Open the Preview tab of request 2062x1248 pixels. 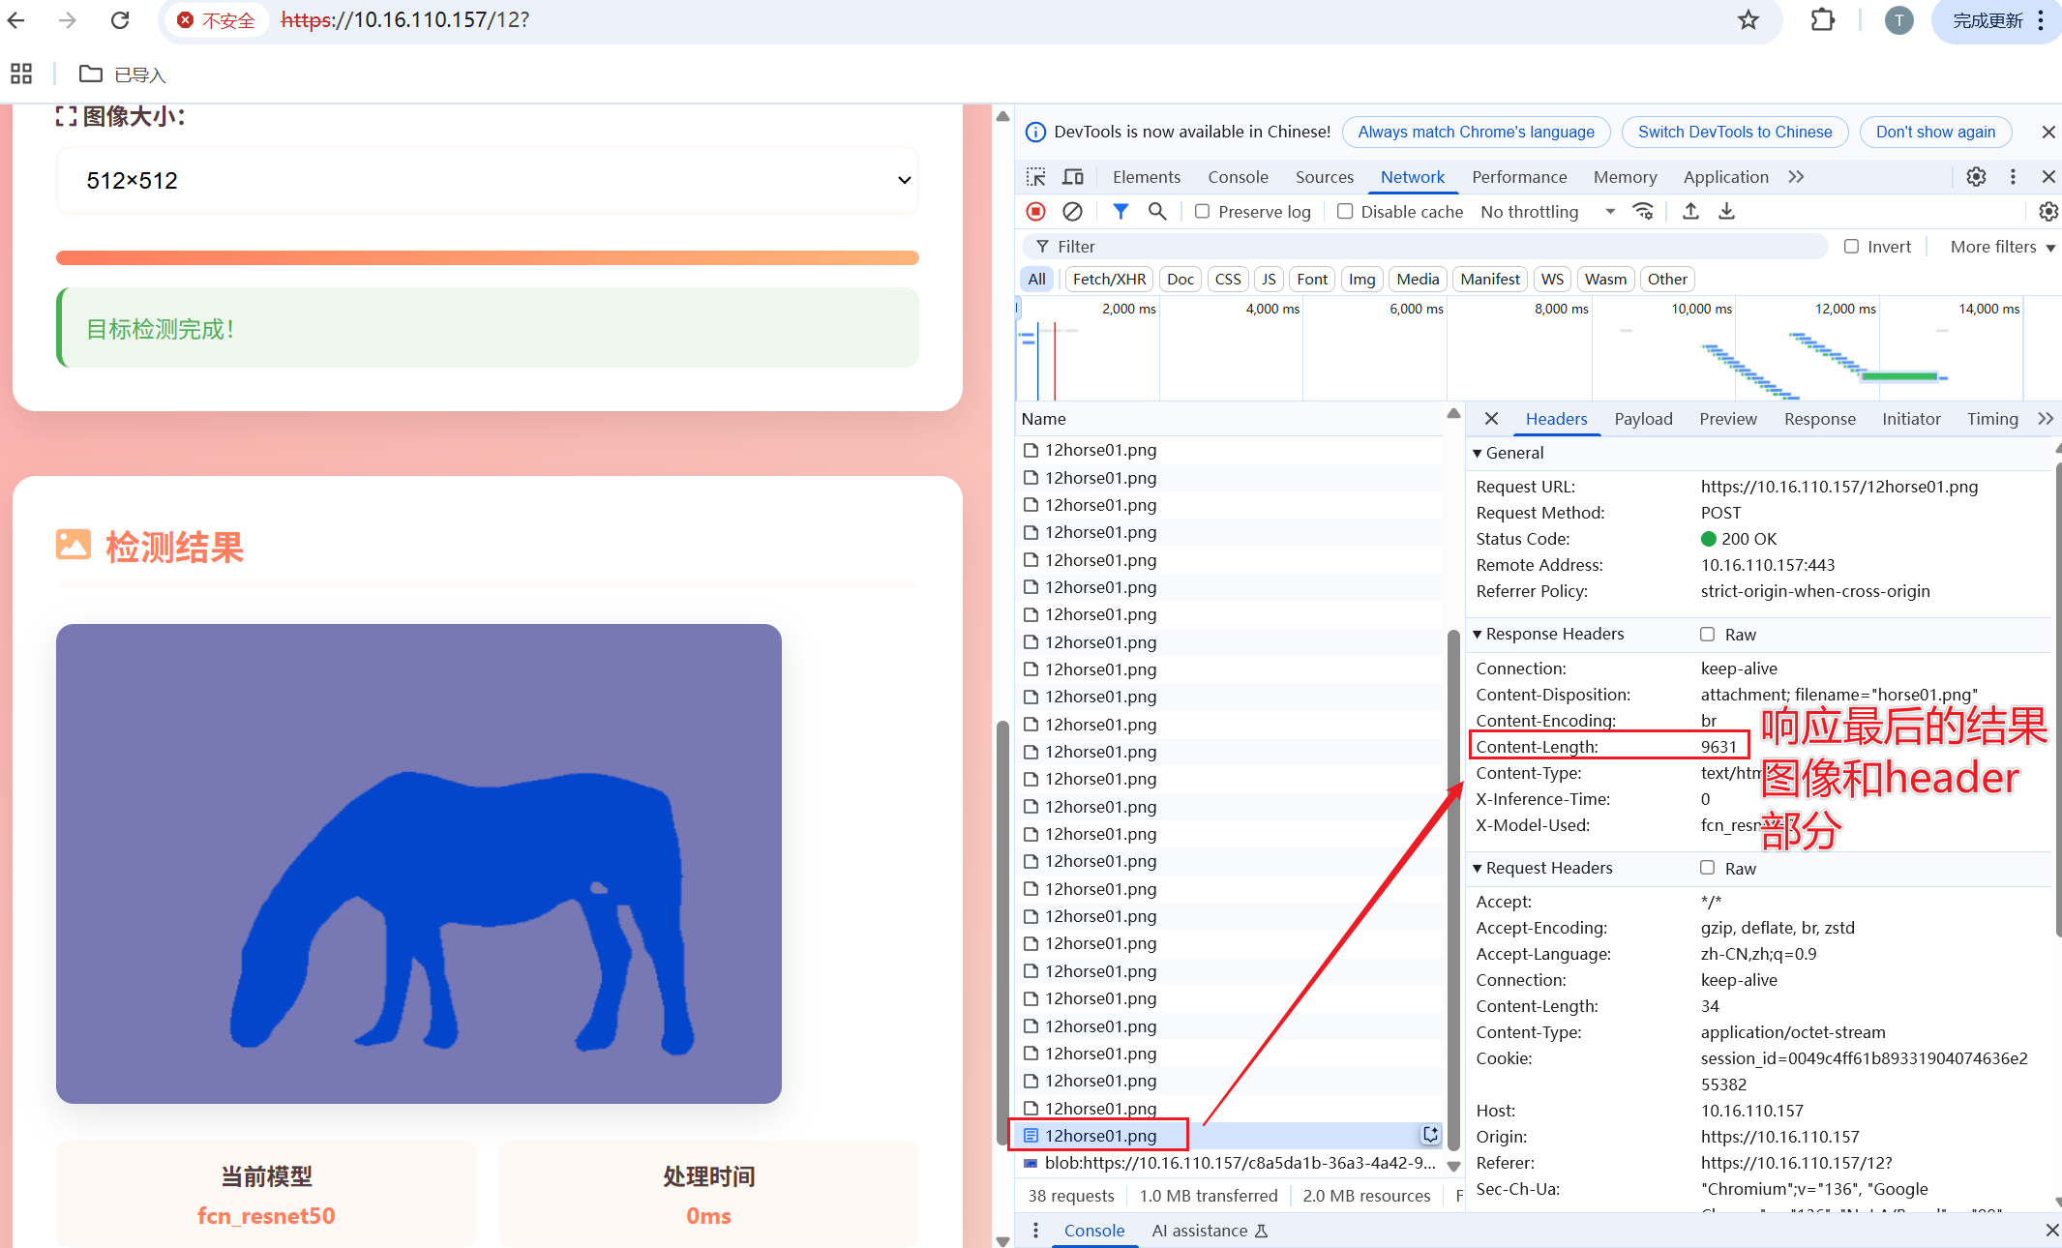point(1727,419)
